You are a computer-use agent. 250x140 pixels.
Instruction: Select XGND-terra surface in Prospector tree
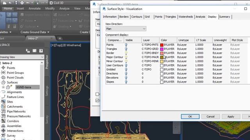click(27, 87)
